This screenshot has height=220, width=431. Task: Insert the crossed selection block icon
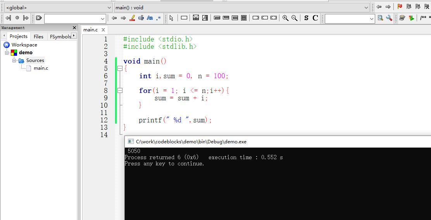pyautogui.click(x=196, y=18)
